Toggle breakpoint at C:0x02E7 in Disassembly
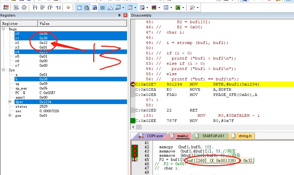The image size is (294, 175). point(133,84)
